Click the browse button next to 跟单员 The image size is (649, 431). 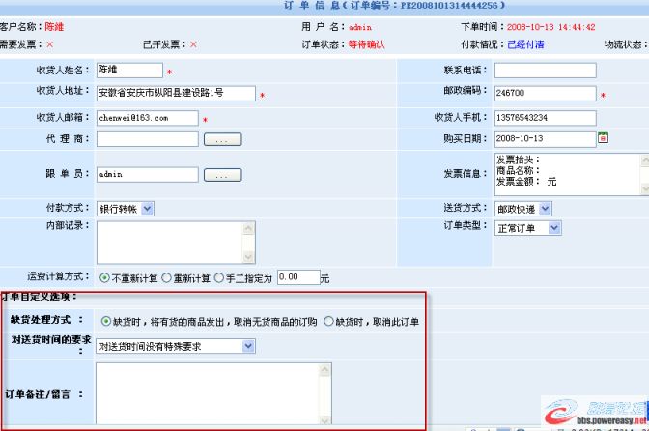222,175
